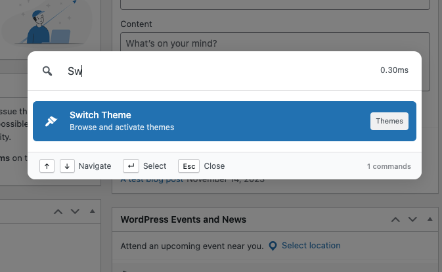Click the search magnifier icon in command palette

tap(47, 71)
